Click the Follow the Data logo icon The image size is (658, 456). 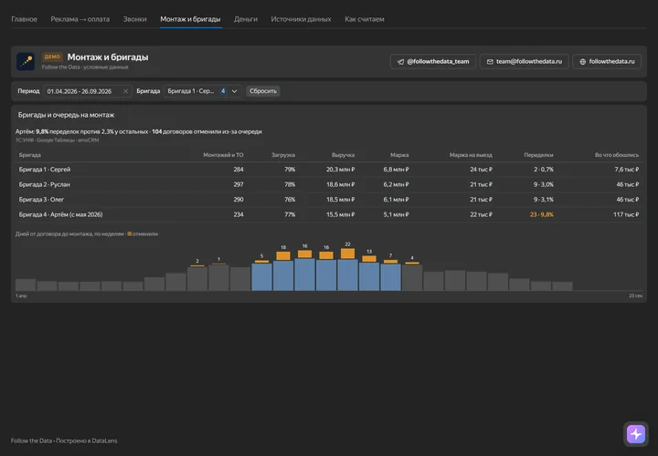[26, 61]
